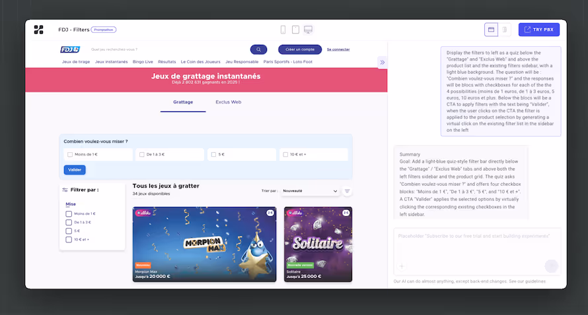The image size is (588, 315).
Task: Click the 2 € price badge on Solitaire
Action: (346, 213)
